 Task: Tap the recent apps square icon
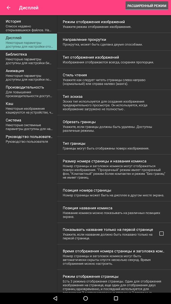pyautogui.click(x=116, y=298)
